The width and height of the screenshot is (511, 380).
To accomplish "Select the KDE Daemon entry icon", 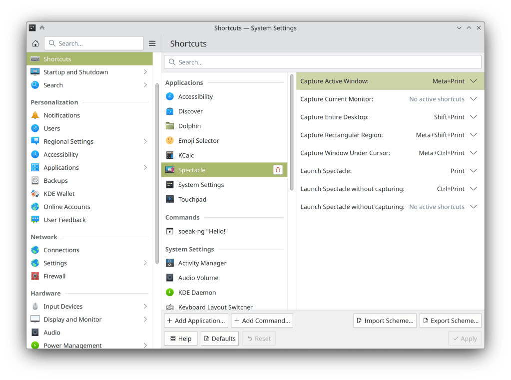I will click(170, 292).
